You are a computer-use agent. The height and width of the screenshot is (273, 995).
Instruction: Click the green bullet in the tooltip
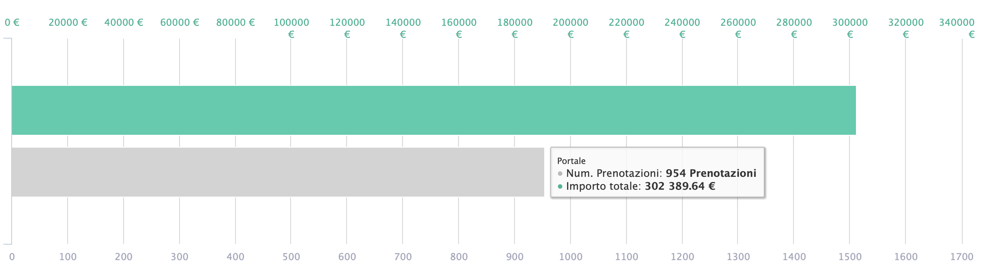560,187
